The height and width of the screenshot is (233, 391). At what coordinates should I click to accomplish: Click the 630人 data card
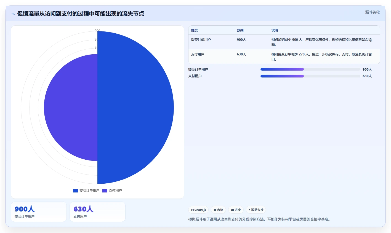(x=97, y=212)
